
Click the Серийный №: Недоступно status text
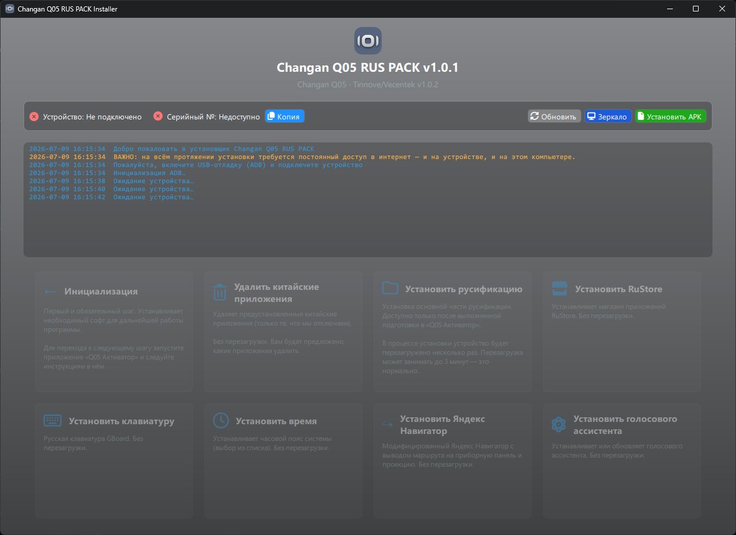coord(214,117)
